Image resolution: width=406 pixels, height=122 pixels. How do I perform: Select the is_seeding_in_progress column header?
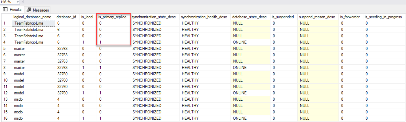click(x=383, y=17)
